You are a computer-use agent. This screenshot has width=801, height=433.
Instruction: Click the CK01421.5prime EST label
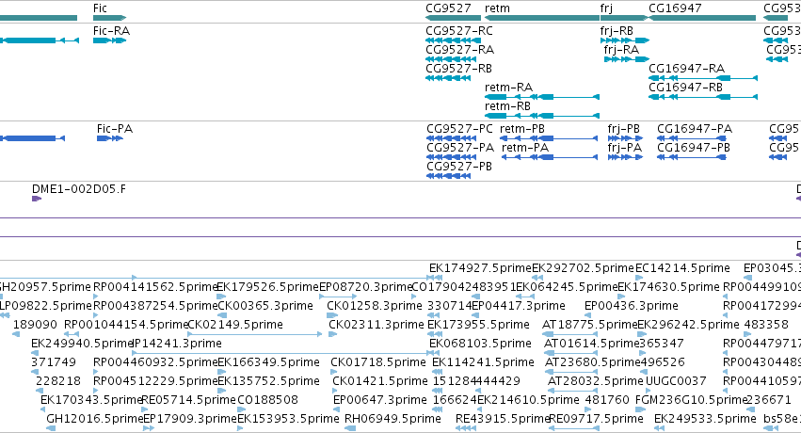(380, 381)
